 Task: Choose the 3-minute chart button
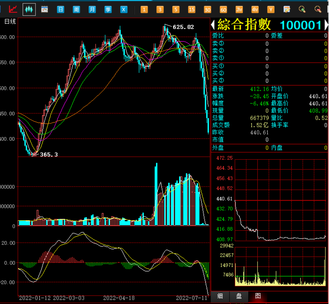coord(160,9)
